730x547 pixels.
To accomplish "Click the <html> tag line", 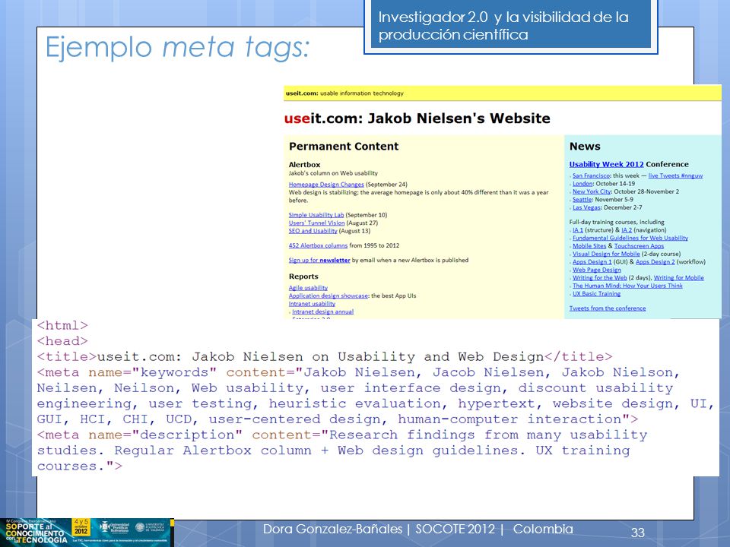I will click(62, 326).
